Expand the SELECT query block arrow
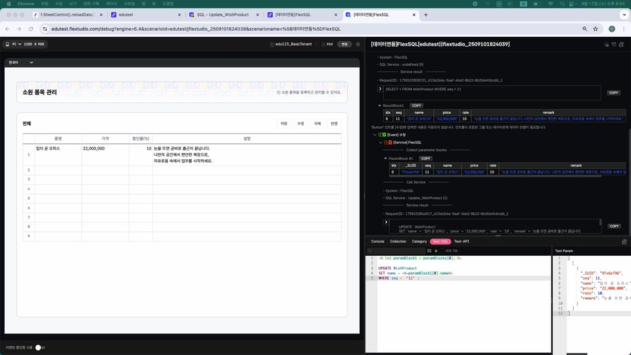The image size is (631, 355). (x=380, y=89)
